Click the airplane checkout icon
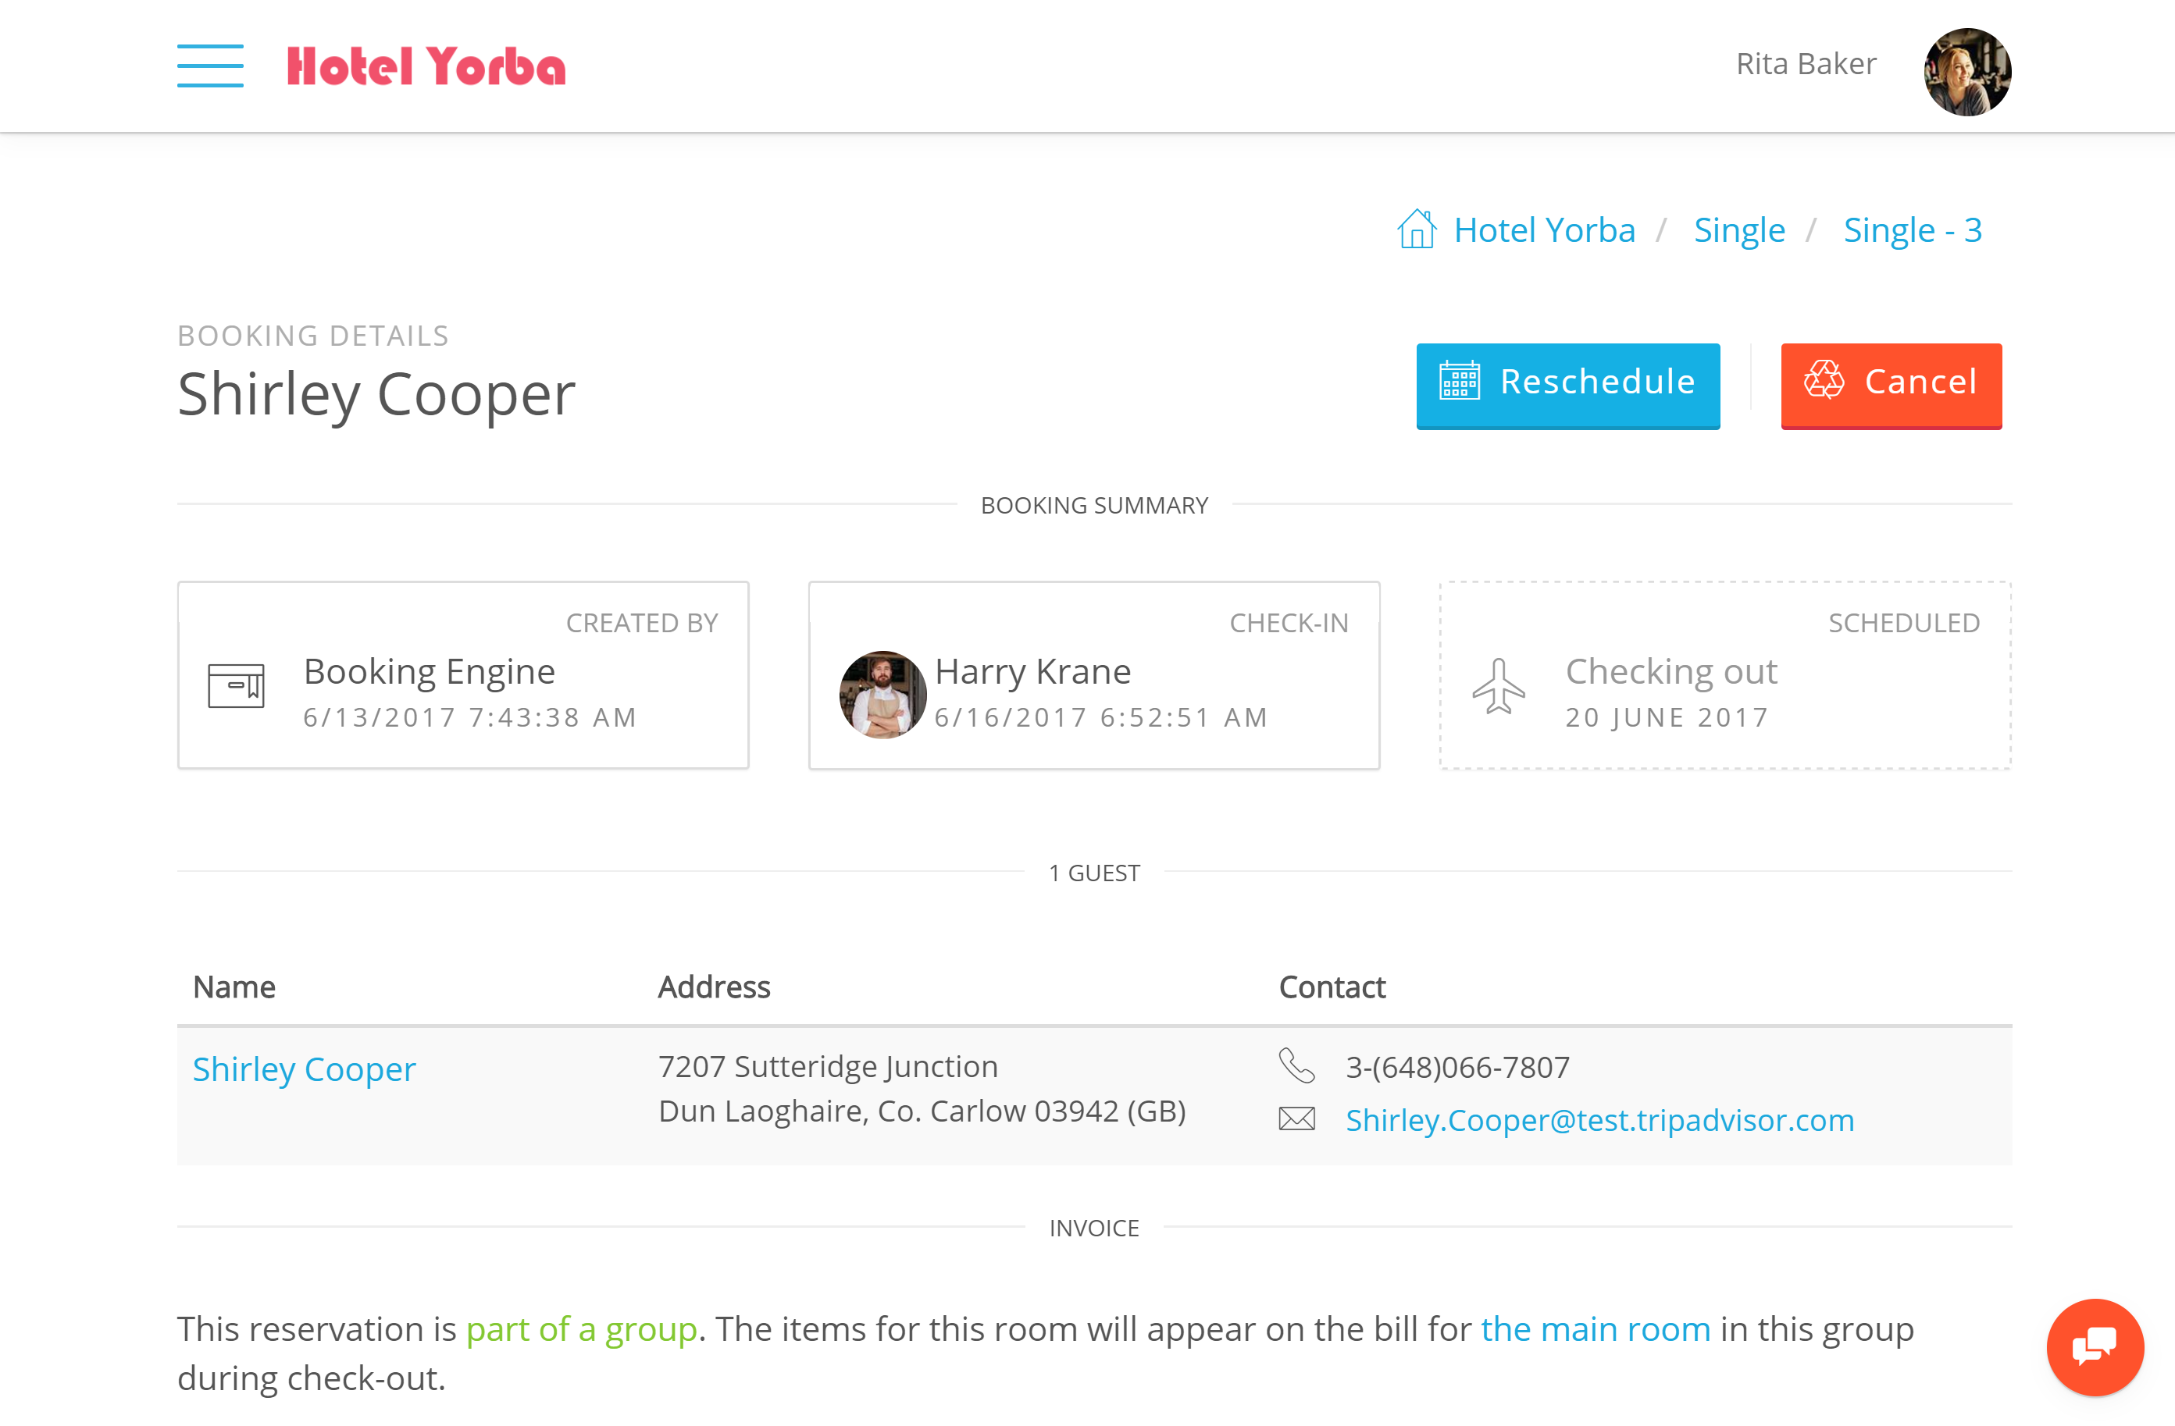Screen dimensions: 2175x1426 pos(1499,685)
